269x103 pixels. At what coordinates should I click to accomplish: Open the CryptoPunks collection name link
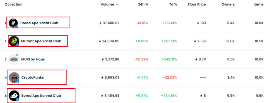tap(33, 78)
